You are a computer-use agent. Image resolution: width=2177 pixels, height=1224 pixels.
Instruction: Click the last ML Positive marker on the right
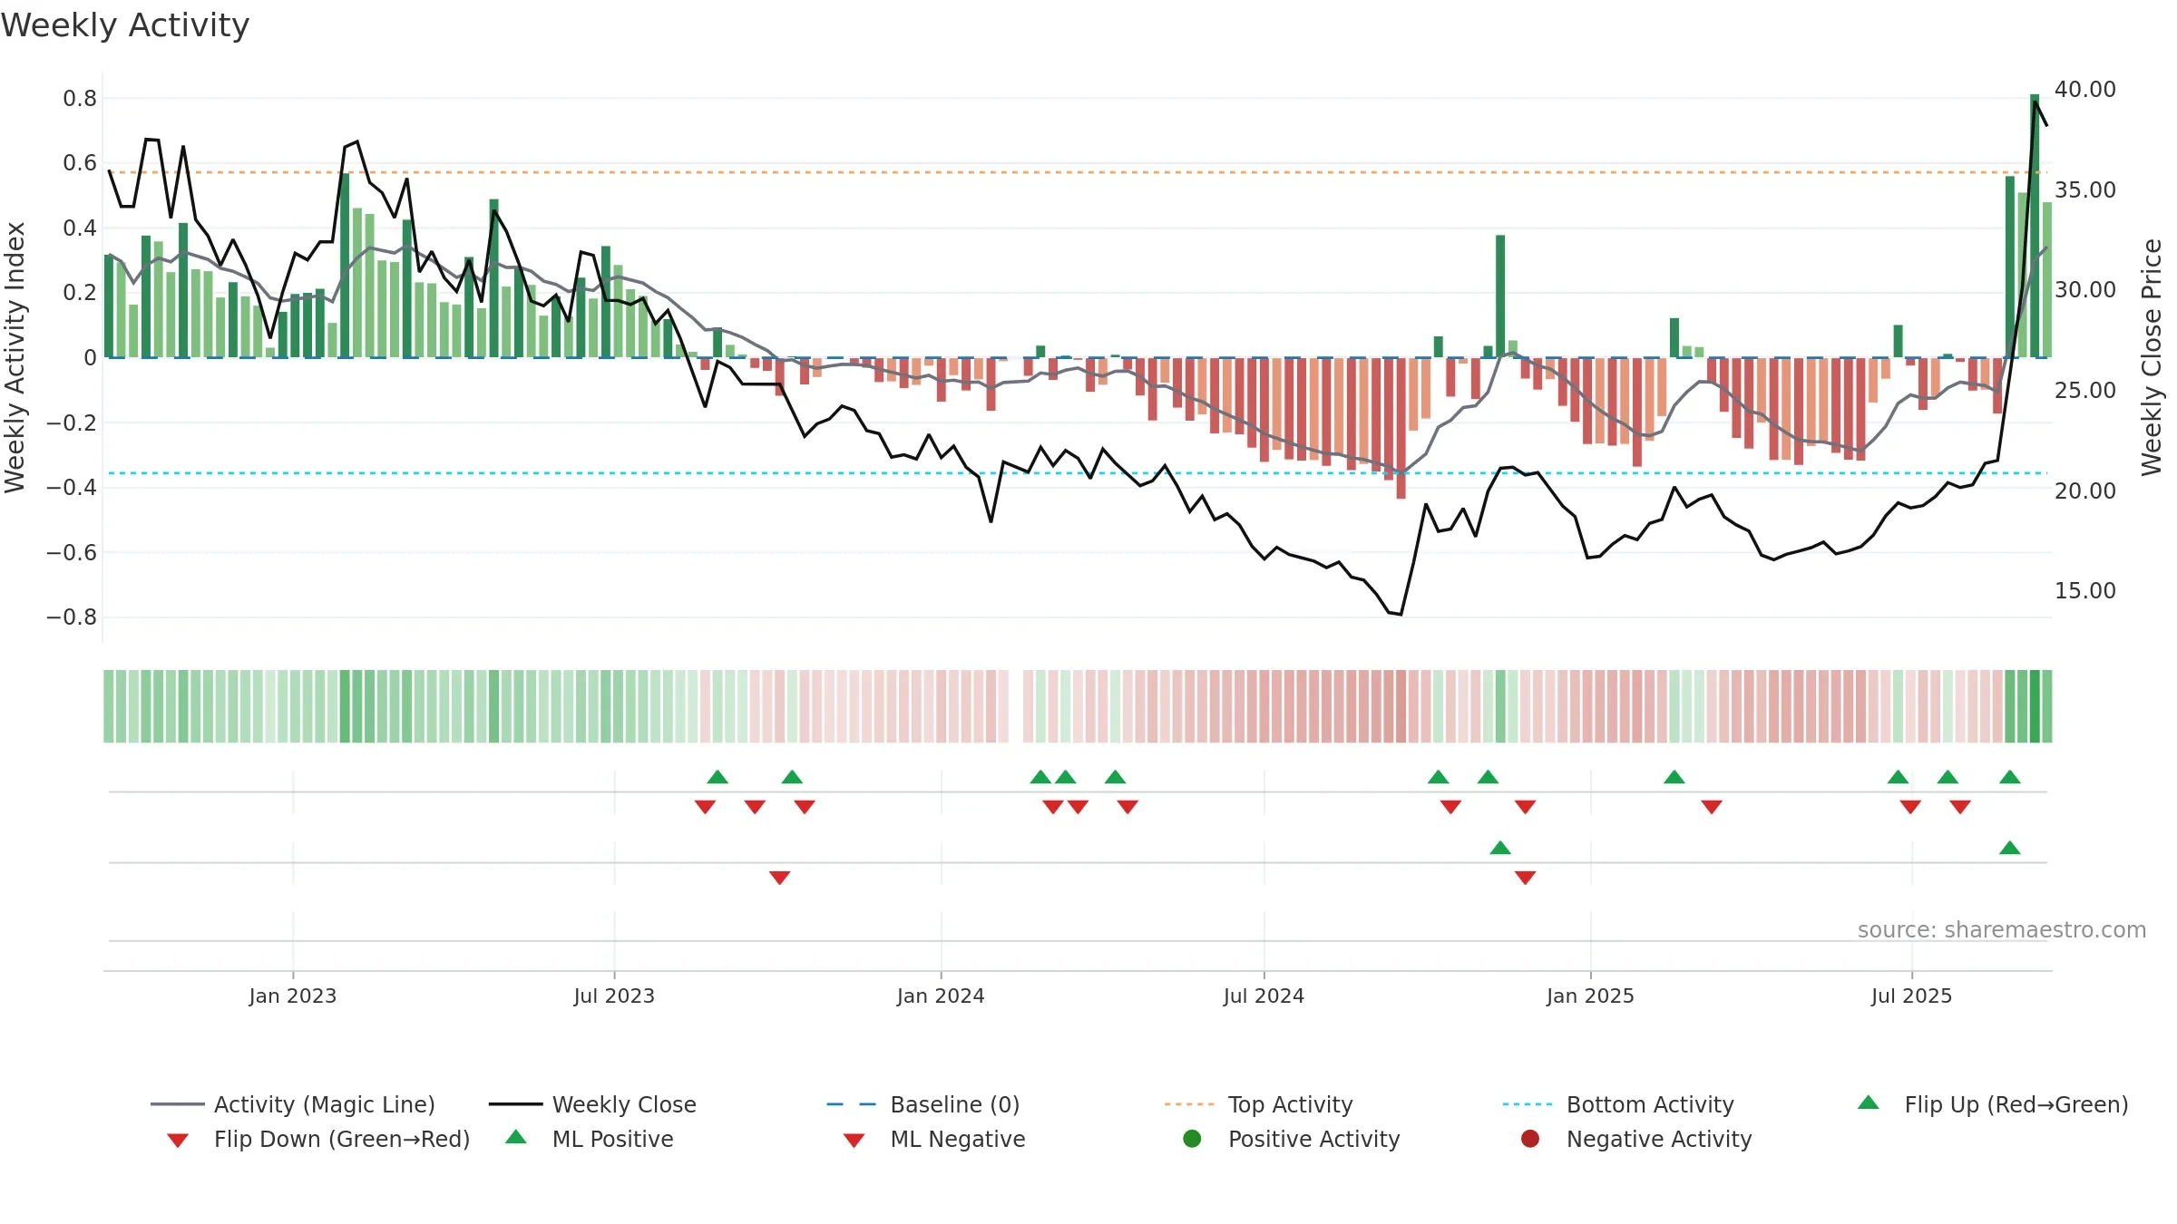[x=2009, y=848]
